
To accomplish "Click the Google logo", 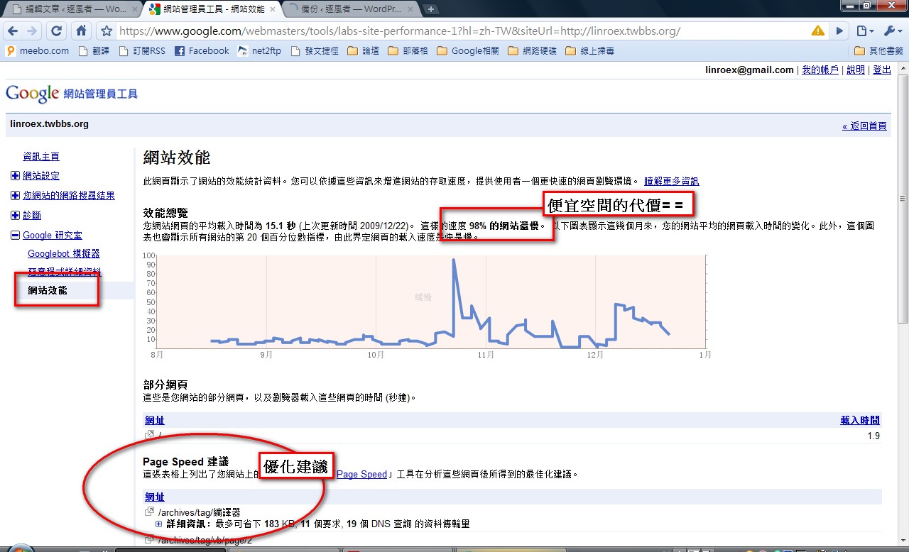I will click(32, 94).
